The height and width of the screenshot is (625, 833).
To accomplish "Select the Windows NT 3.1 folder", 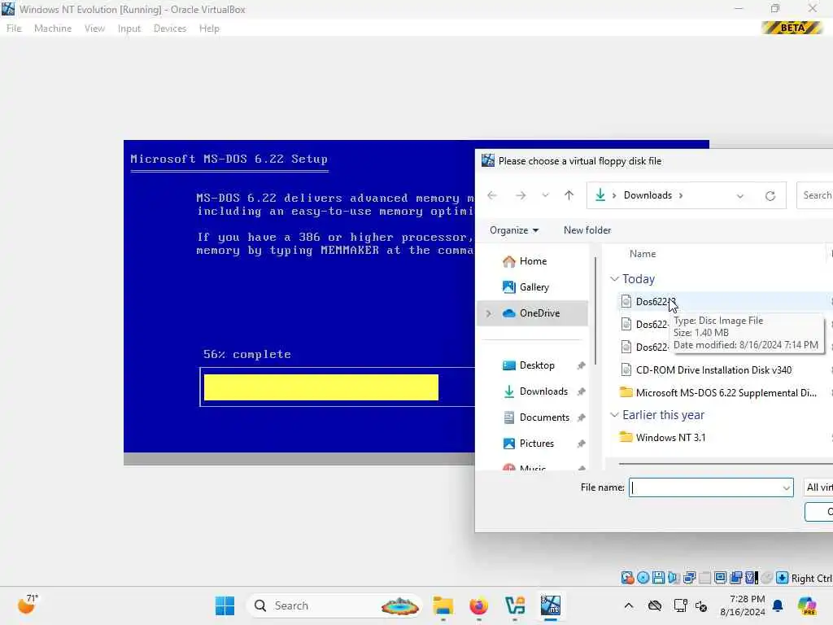I will coord(670,438).
